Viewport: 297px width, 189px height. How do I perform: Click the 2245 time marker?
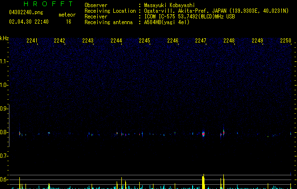(144, 41)
